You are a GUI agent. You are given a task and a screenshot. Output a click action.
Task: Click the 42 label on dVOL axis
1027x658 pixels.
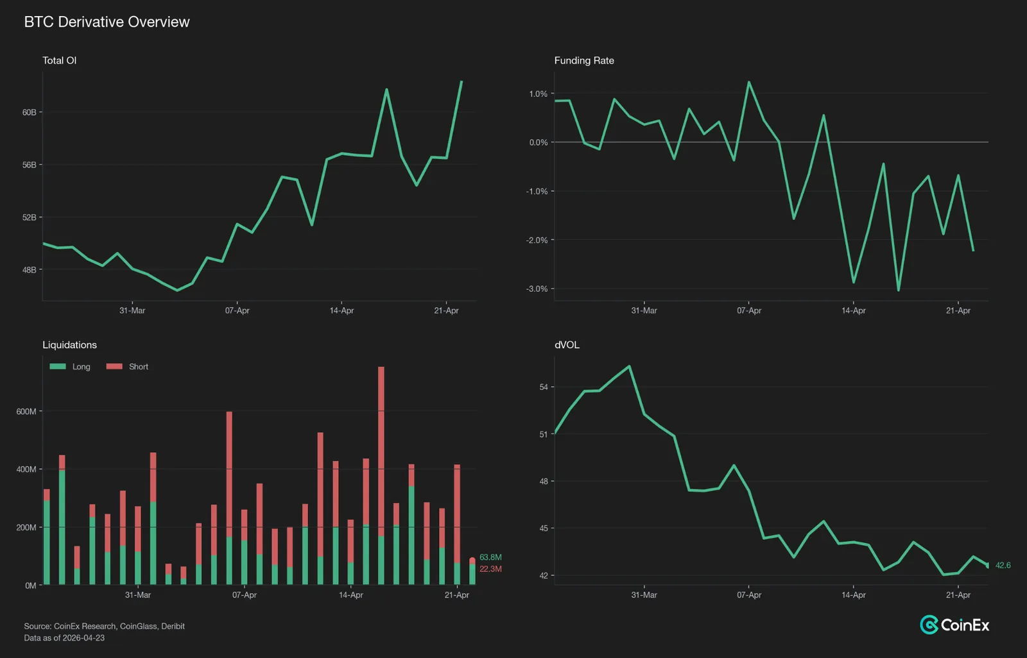544,575
